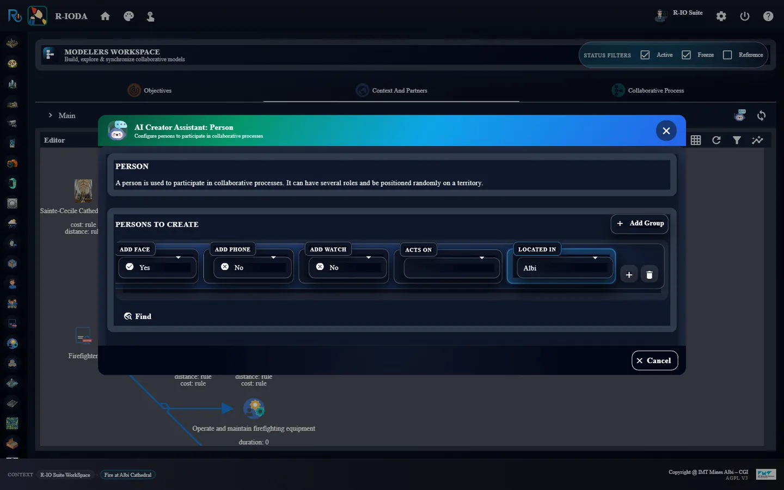Open the R-IODA app logo
Image resolution: width=784 pixels, height=490 pixels.
(x=37, y=16)
